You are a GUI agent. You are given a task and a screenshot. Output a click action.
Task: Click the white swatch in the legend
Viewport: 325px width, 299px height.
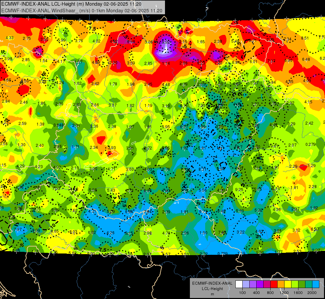click(x=239, y=284)
